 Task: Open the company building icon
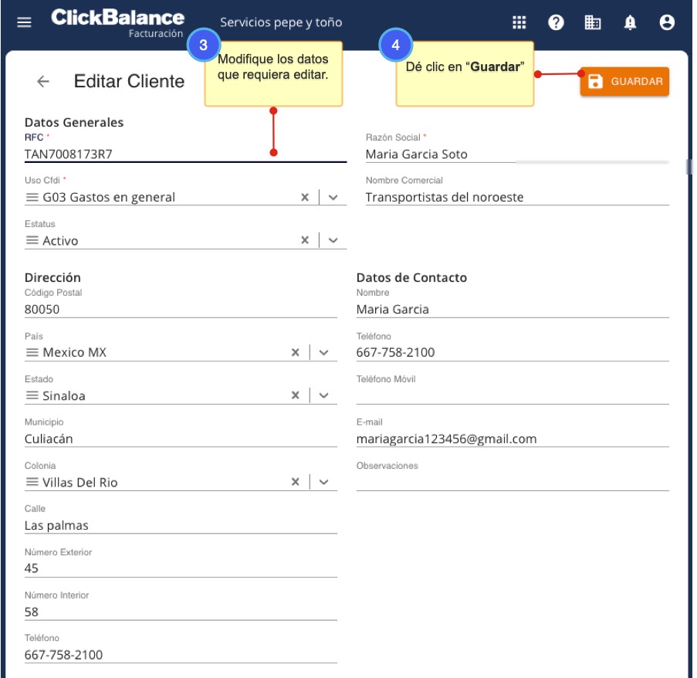[593, 22]
